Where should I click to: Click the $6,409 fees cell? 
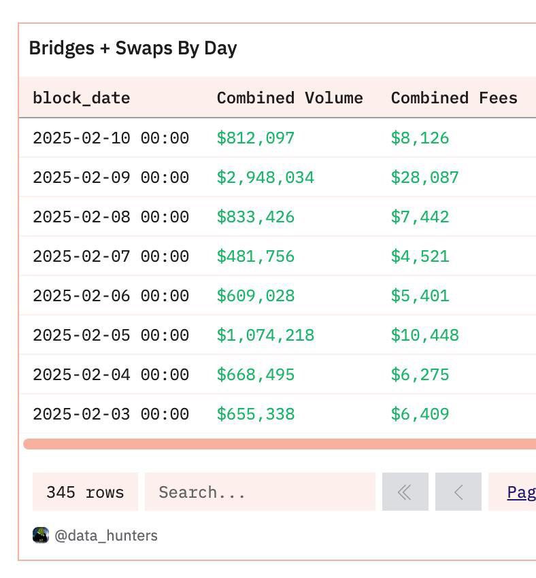(x=420, y=414)
